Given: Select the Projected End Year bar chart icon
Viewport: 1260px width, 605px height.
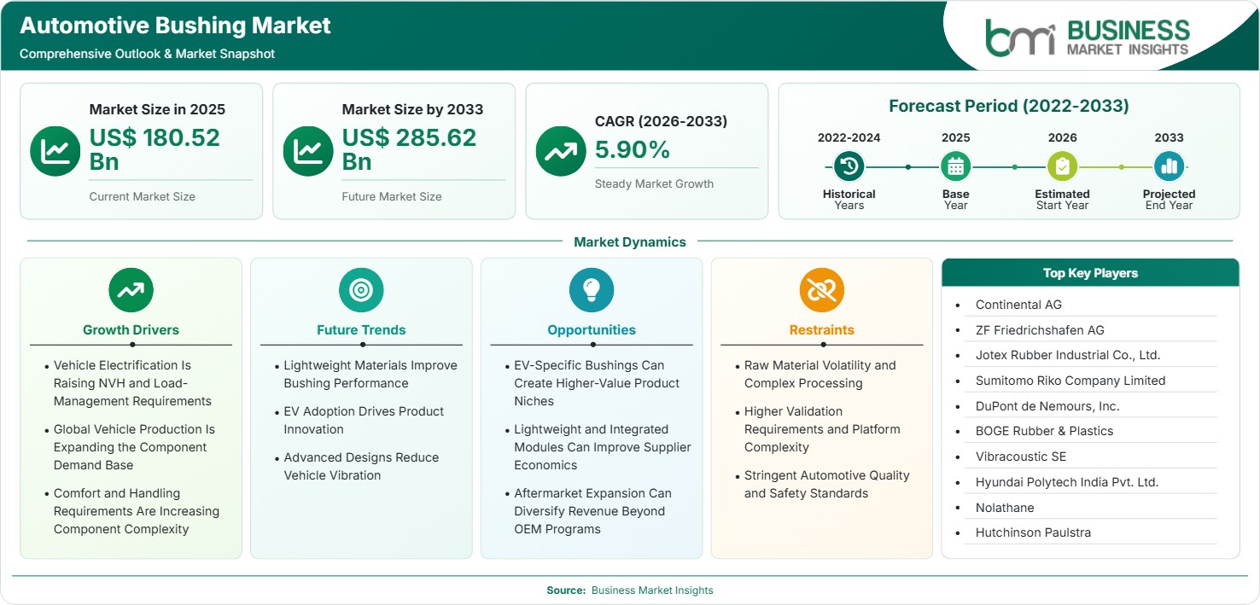Looking at the screenshot, I should (1169, 166).
